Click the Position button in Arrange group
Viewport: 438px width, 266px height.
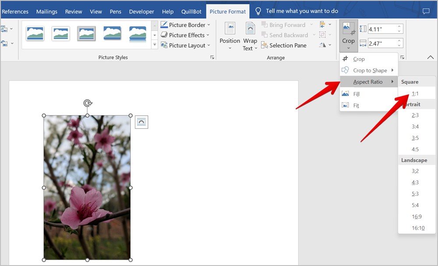[x=230, y=36]
